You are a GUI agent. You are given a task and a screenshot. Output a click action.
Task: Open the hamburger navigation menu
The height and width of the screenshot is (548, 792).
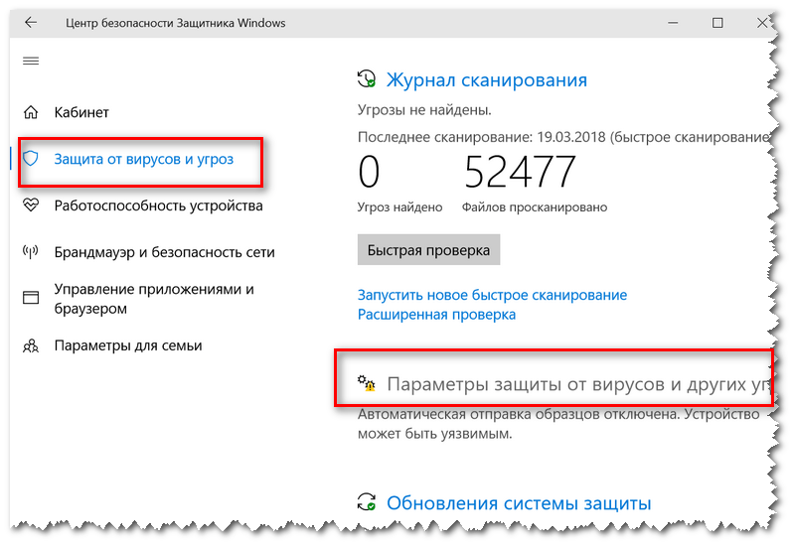click(31, 62)
